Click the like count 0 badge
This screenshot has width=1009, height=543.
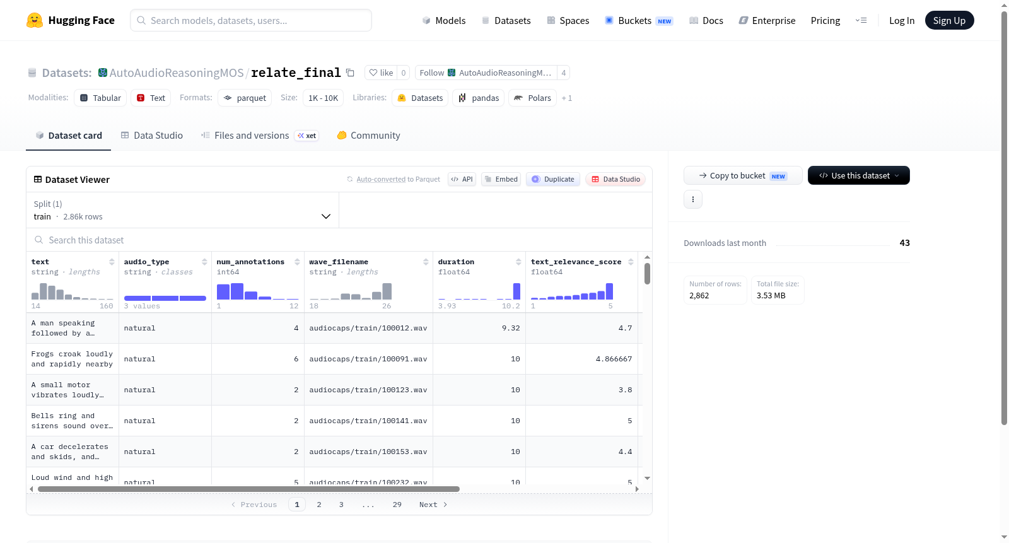(x=404, y=73)
